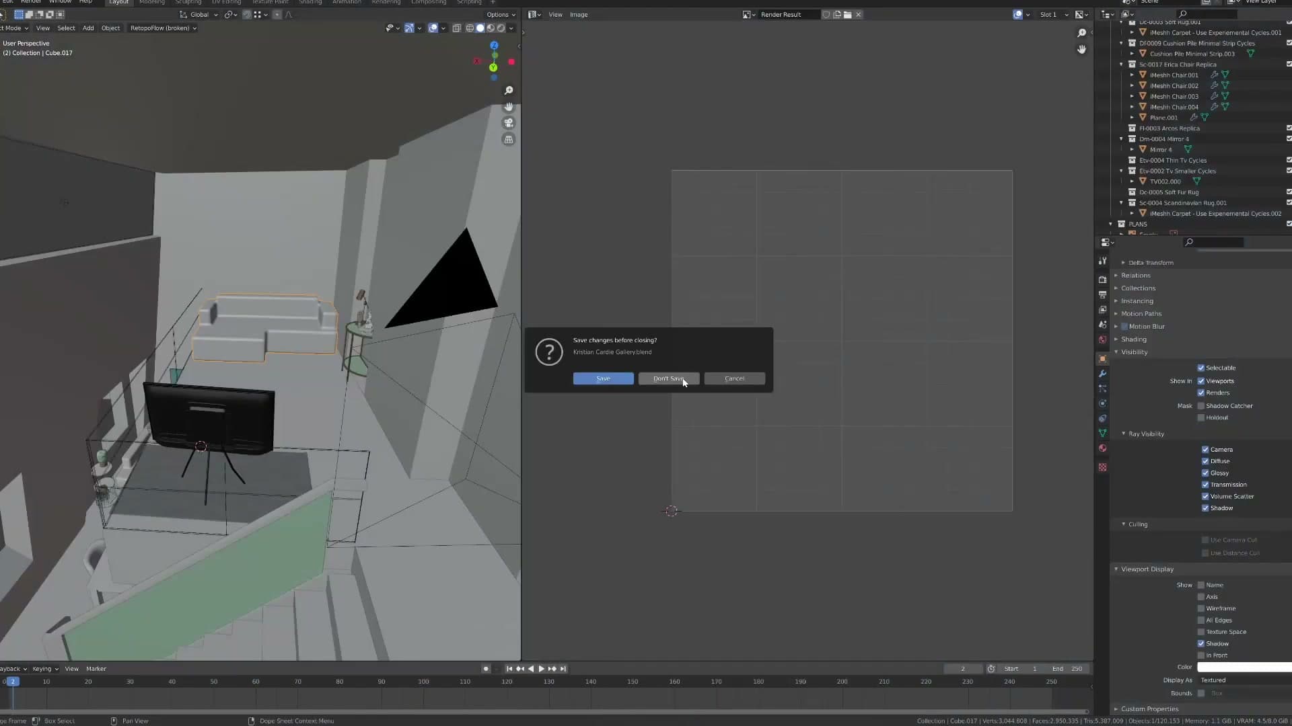Open image folder icon beside Render Result

(847, 14)
